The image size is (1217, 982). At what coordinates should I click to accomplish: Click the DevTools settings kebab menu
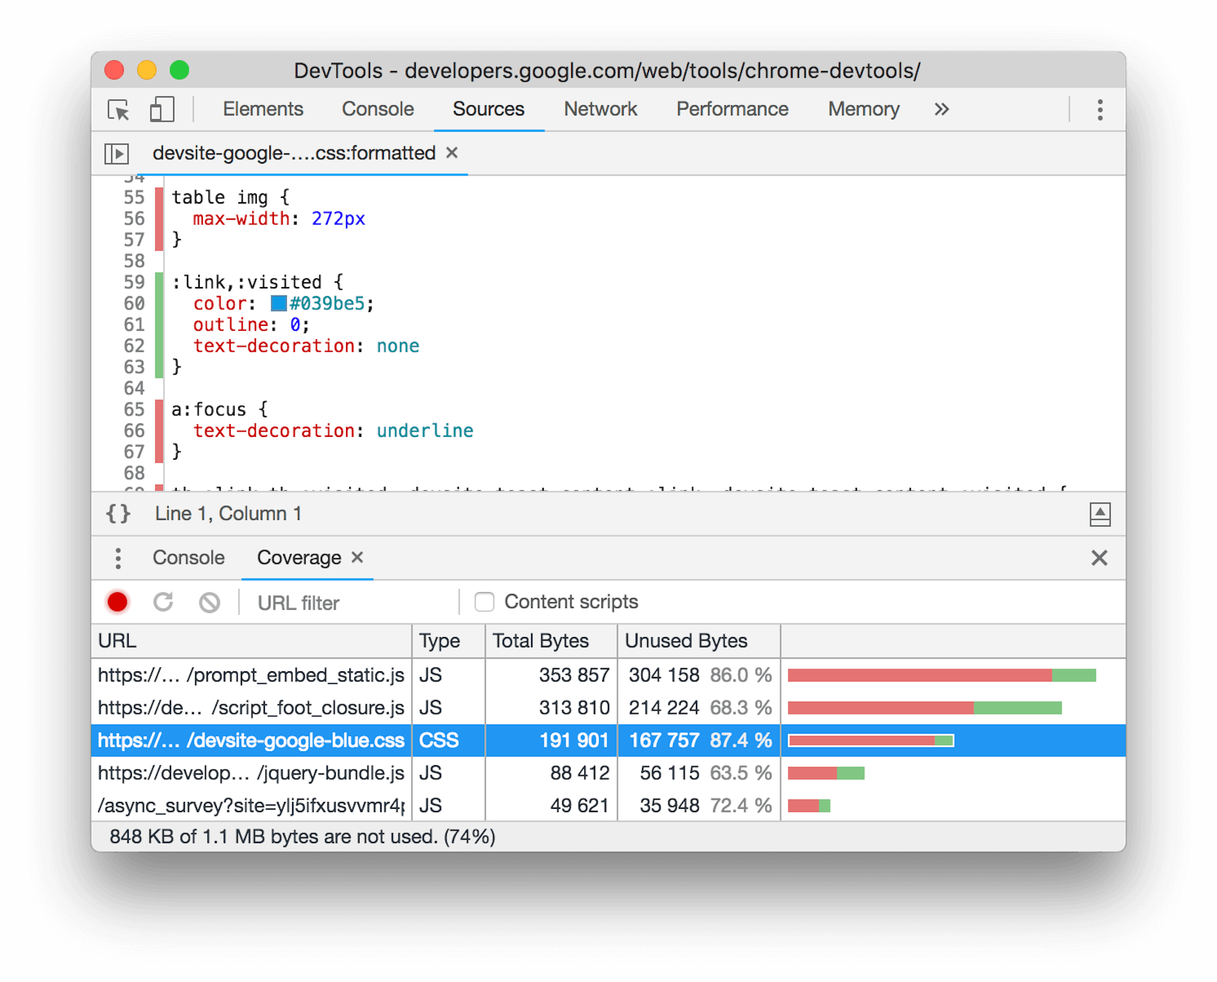1100,108
